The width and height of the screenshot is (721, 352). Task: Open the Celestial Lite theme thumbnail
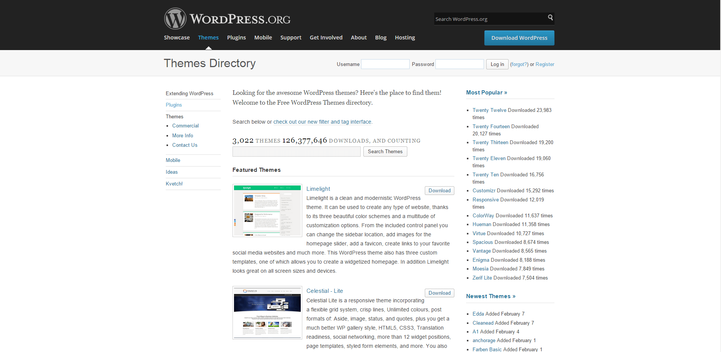click(x=267, y=313)
